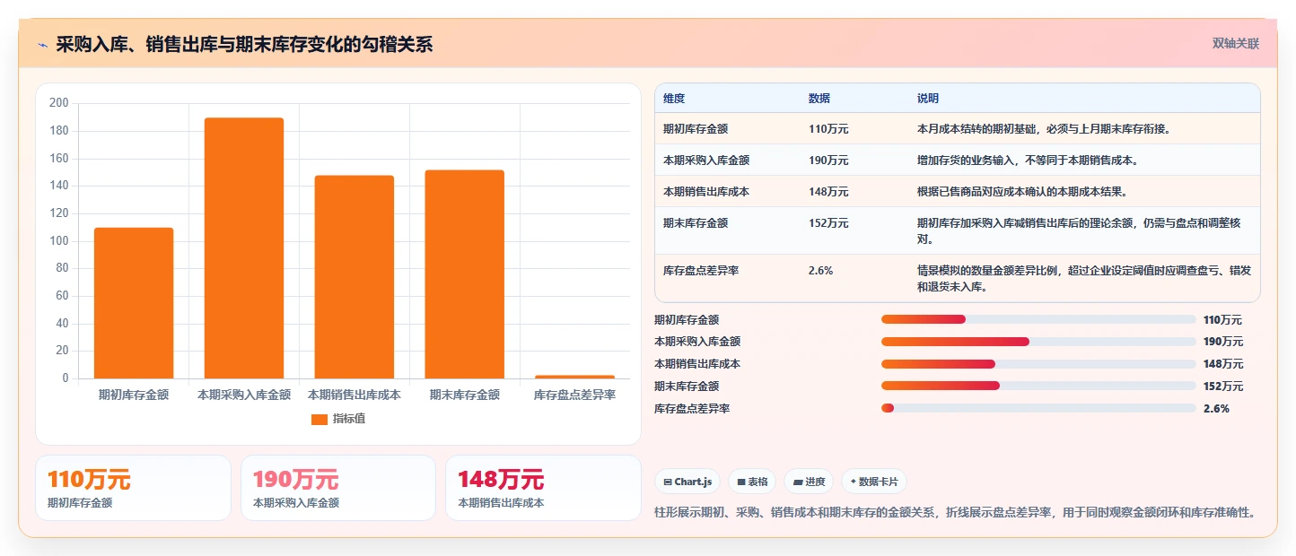Click x-axis label 期初库存金额
Viewport: 1296px width, 556px height.
pos(134,395)
